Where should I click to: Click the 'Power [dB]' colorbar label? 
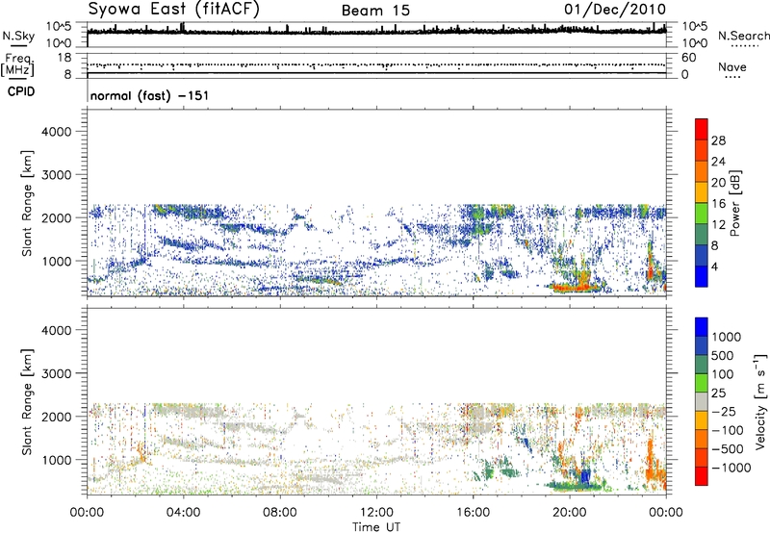[x=734, y=203]
